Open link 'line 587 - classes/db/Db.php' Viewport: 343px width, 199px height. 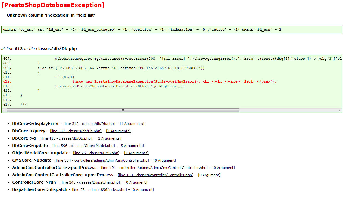pyautogui.click(x=76, y=131)
